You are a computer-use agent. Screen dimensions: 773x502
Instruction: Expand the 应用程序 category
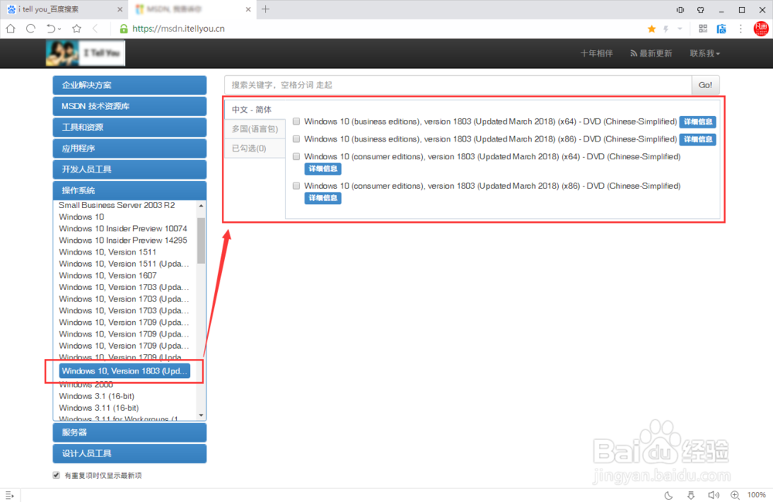pyautogui.click(x=130, y=149)
